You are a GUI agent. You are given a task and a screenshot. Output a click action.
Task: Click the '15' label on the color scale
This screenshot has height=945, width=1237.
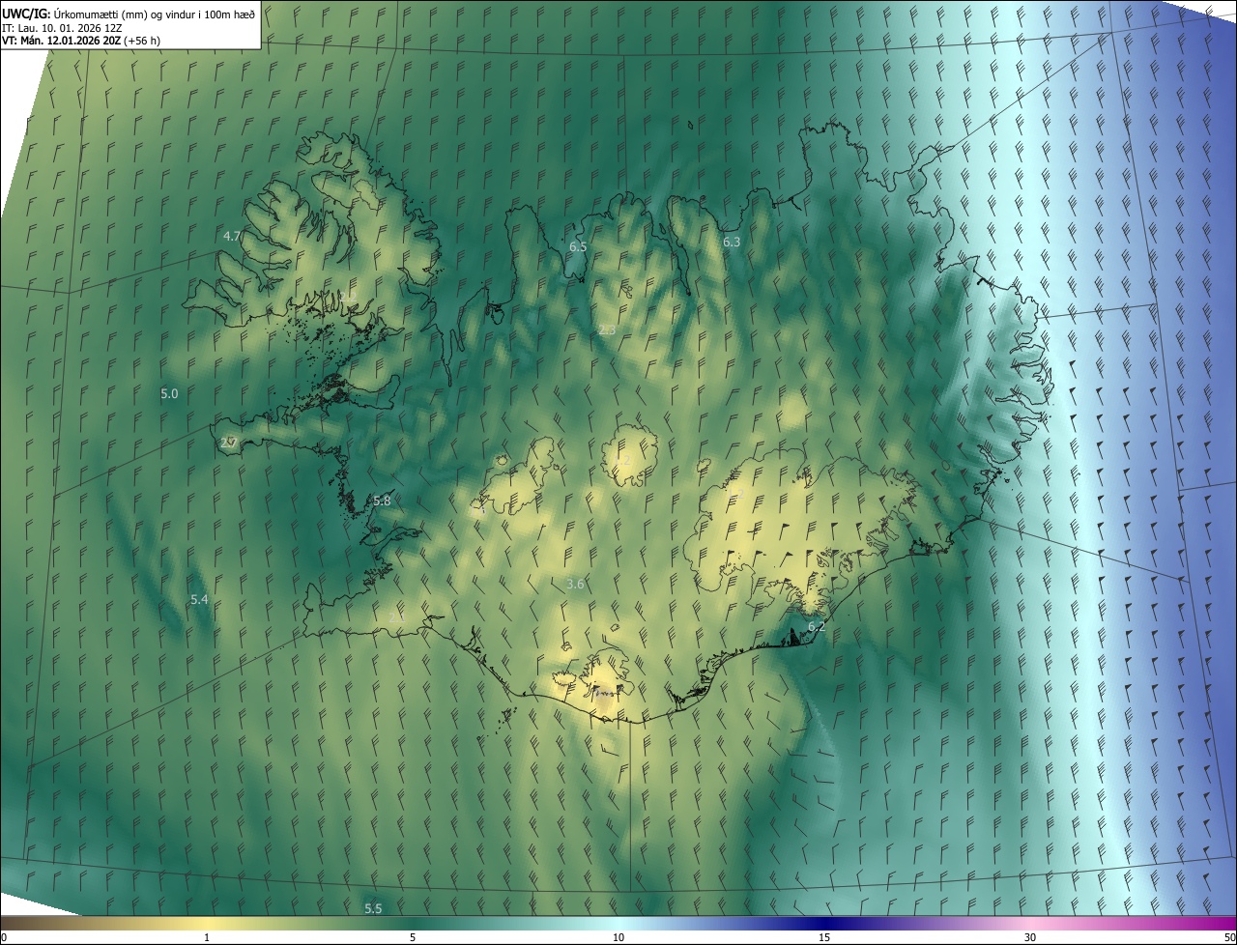(824, 937)
